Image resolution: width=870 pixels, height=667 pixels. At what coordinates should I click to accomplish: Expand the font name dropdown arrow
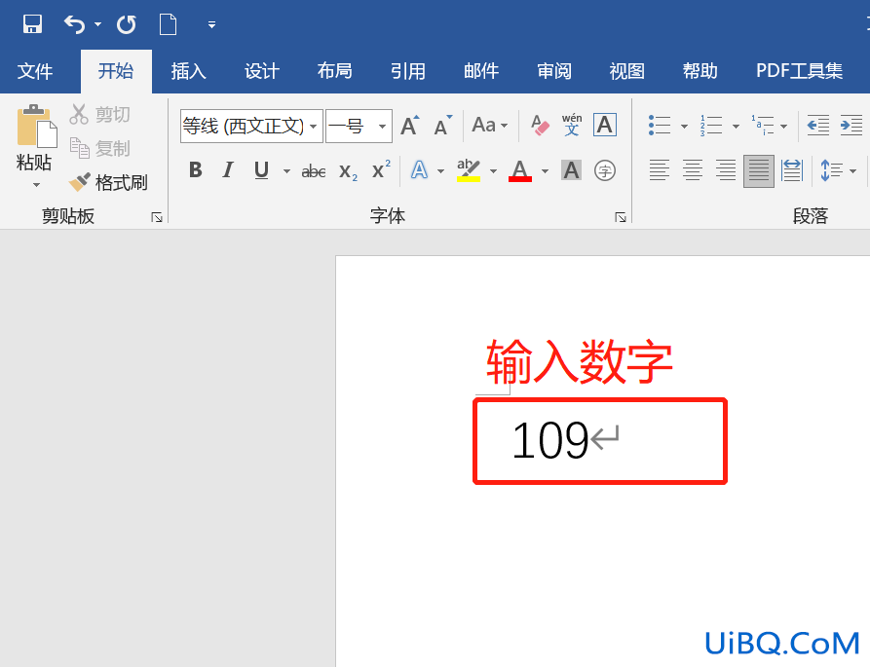[314, 127]
